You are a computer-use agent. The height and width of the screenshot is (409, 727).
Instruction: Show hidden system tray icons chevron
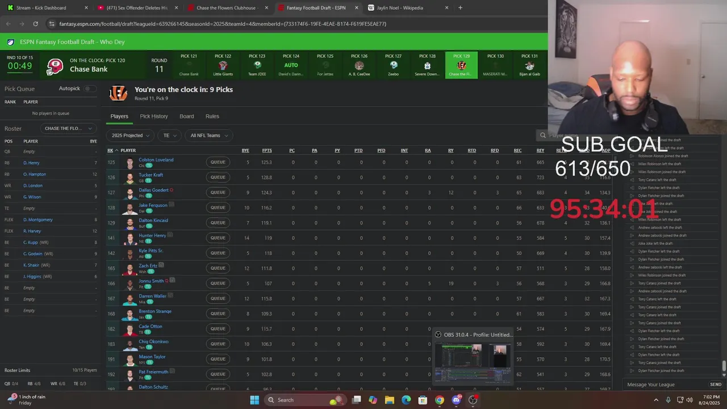coord(657,400)
